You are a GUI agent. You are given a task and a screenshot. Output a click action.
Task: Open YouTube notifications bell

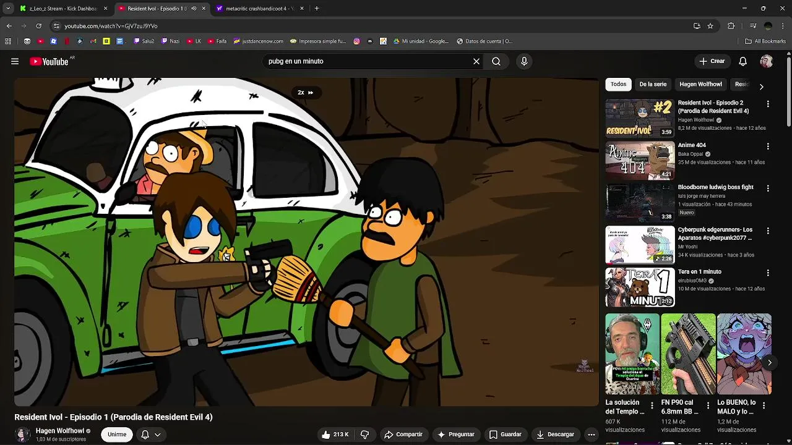tap(743, 61)
